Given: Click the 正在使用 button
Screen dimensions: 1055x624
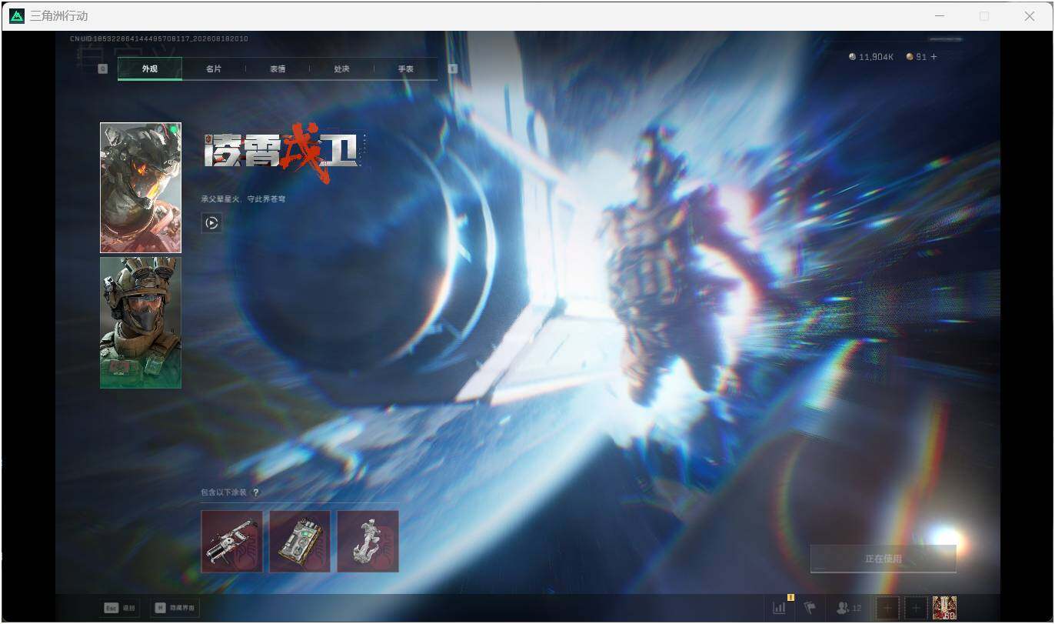Looking at the screenshot, I should (883, 559).
